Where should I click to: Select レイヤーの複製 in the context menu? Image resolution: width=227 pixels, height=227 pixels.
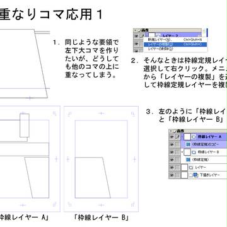(175, 44)
